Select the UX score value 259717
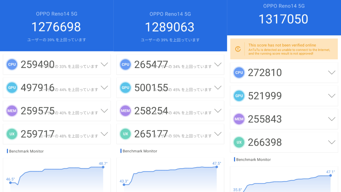This screenshot has width=341, height=192. pos(37,134)
